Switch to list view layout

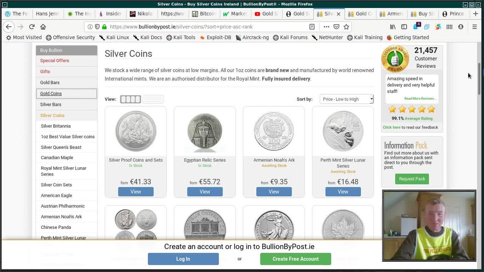click(153, 99)
